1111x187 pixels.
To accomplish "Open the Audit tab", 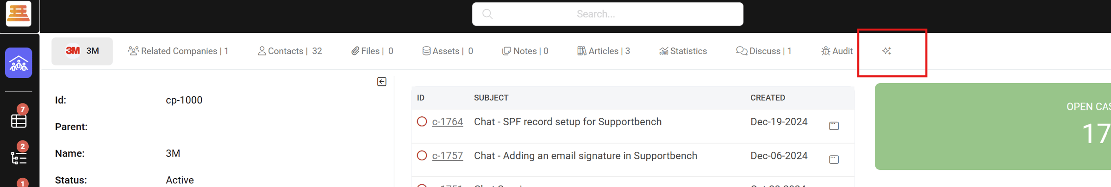I will tap(836, 51).
